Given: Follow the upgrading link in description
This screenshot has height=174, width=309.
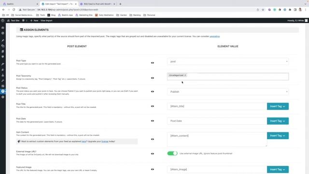Looking at the screenshot, I should [x=214, y=37].
